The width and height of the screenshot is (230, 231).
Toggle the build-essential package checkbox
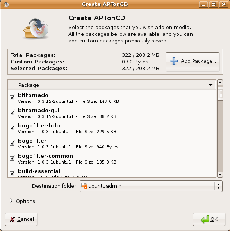(12, 173)
